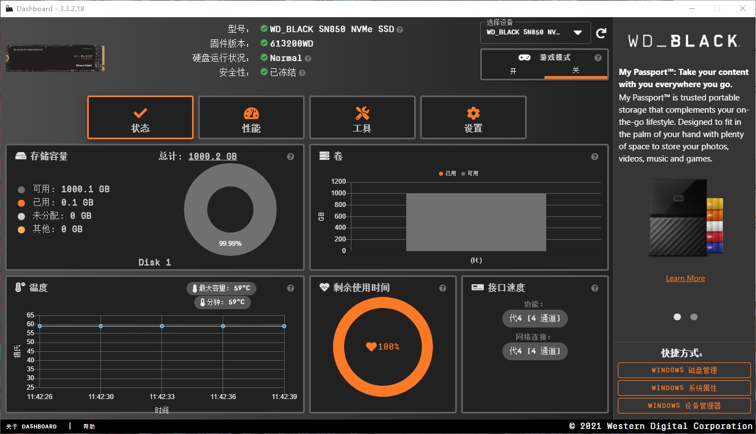Turn game mode on with 开
Viewport: 756px width, 434px height.
513,71
